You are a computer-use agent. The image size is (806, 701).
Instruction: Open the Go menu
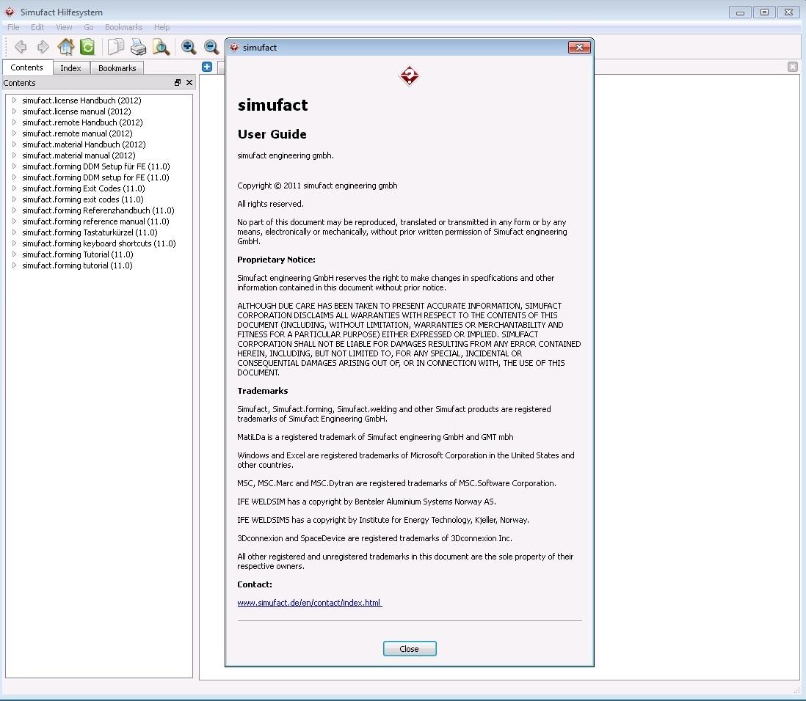click(88, 27)
